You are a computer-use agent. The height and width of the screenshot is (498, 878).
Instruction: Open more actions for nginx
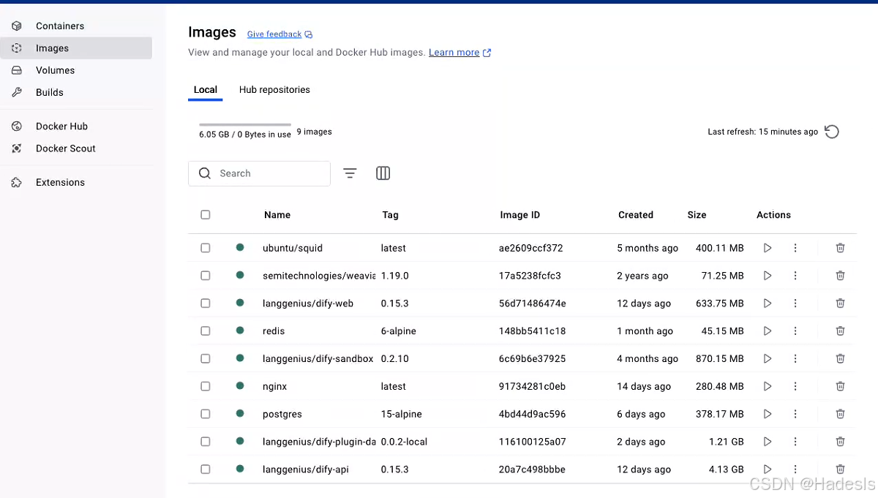coord(795,386)
